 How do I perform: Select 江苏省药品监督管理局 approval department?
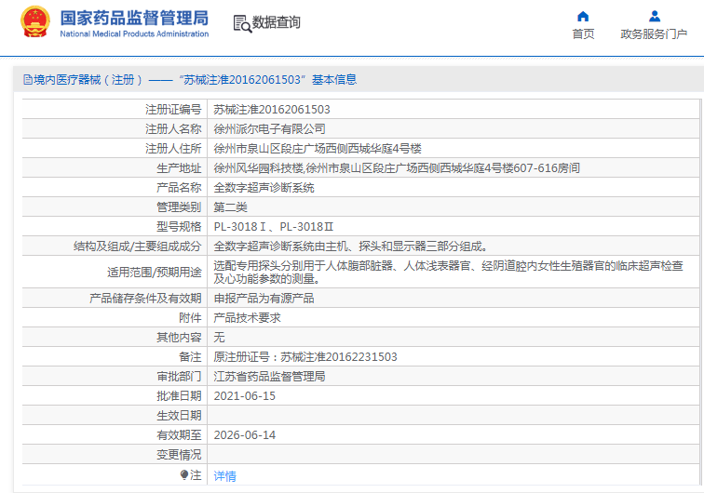269,377
